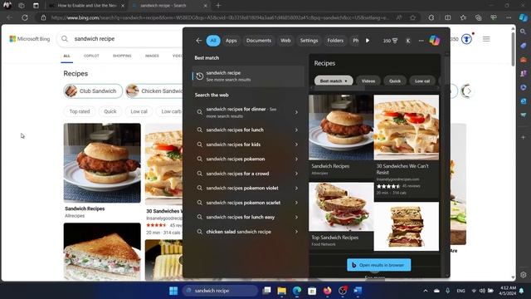This screenshot has height=299, width=531.
Task: Click the K account icon
Action: (408, 41)
